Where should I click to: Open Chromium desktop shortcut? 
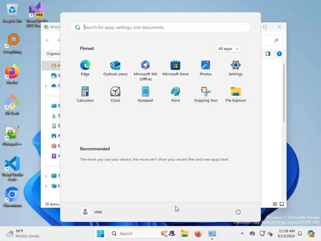tap(12, 197)
